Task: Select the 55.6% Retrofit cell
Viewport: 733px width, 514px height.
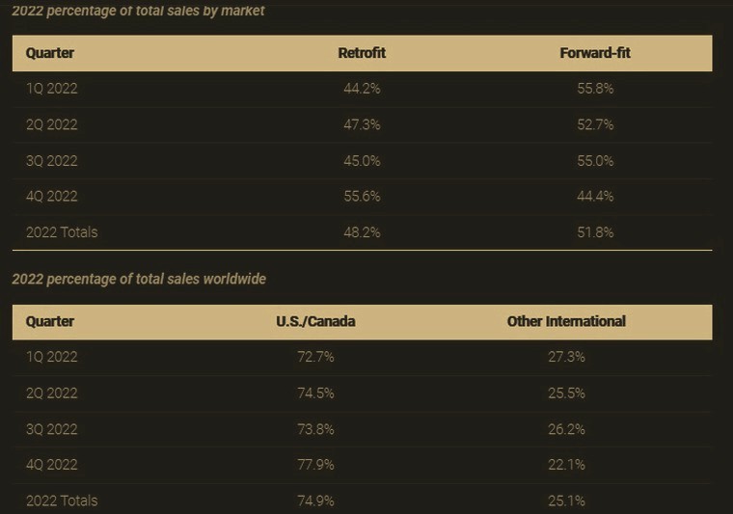Action: coord(362,196)
